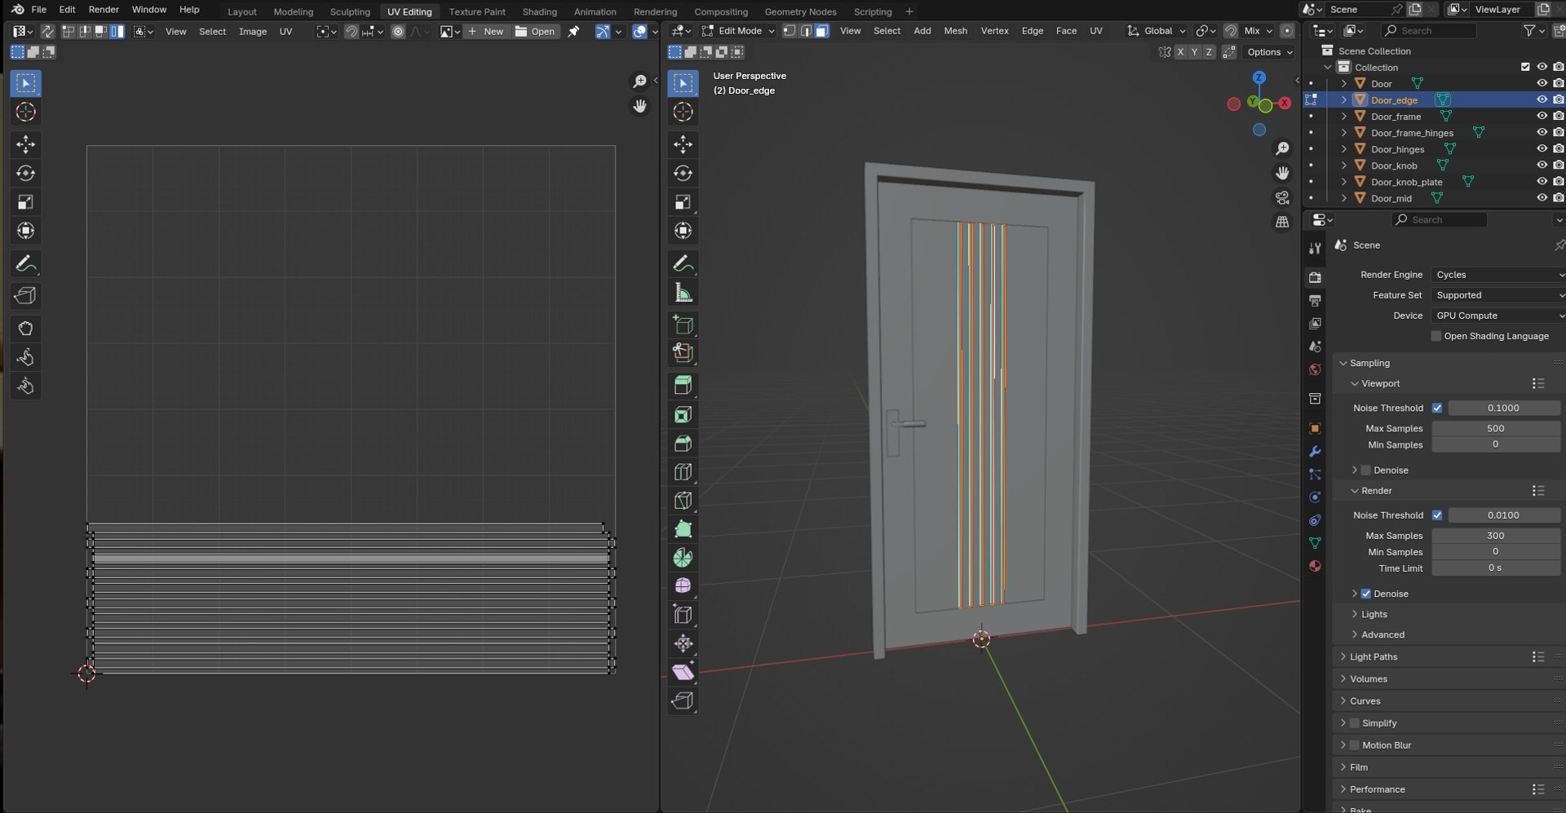This screenshot has width=1566, height=813.
Task: Select the Edge Slide tool
Action: pos(683,614)
